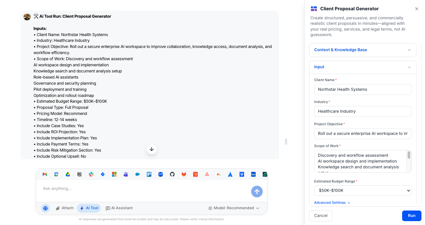Toggle the web search globe button
425x225 pixels.
pos(45,208)
